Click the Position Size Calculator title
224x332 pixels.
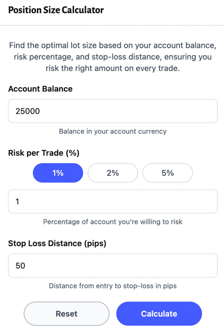coord(56,10)
